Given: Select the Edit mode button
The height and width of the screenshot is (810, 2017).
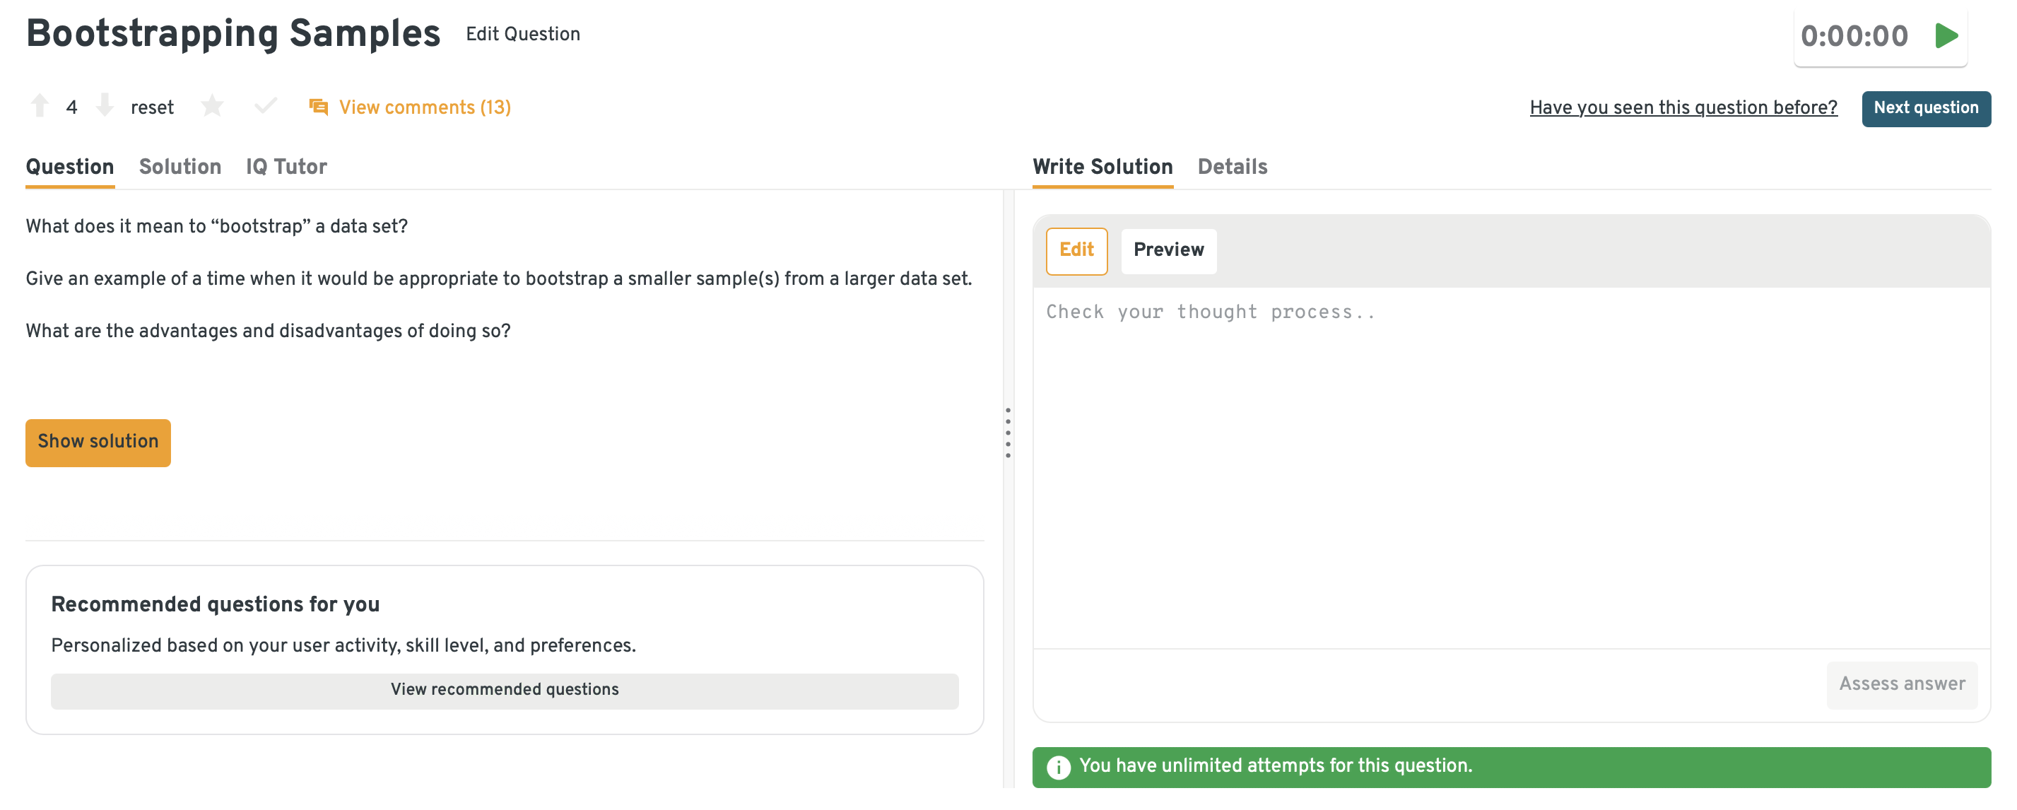Looking at the screenshot, I should [1076, 250].
